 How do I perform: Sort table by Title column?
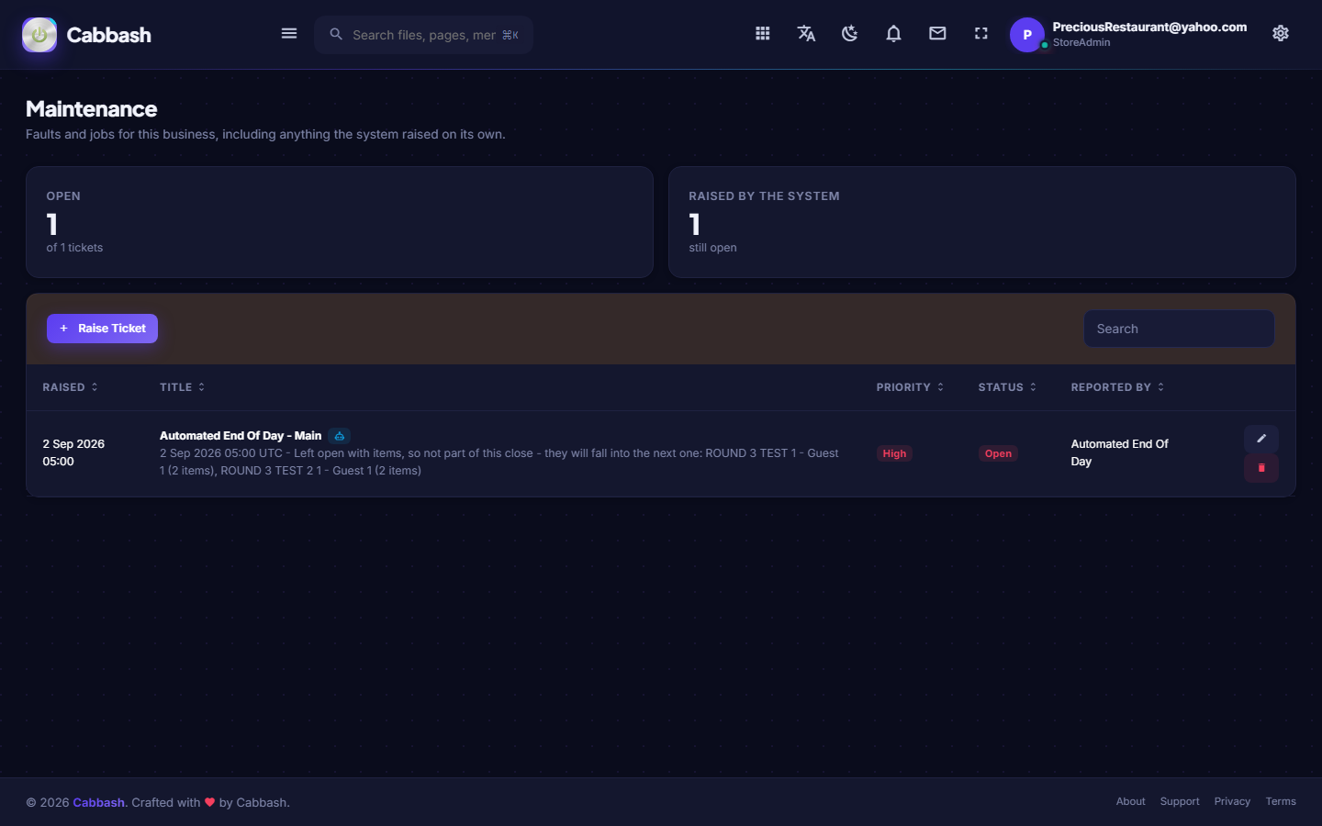click(182, 387)
